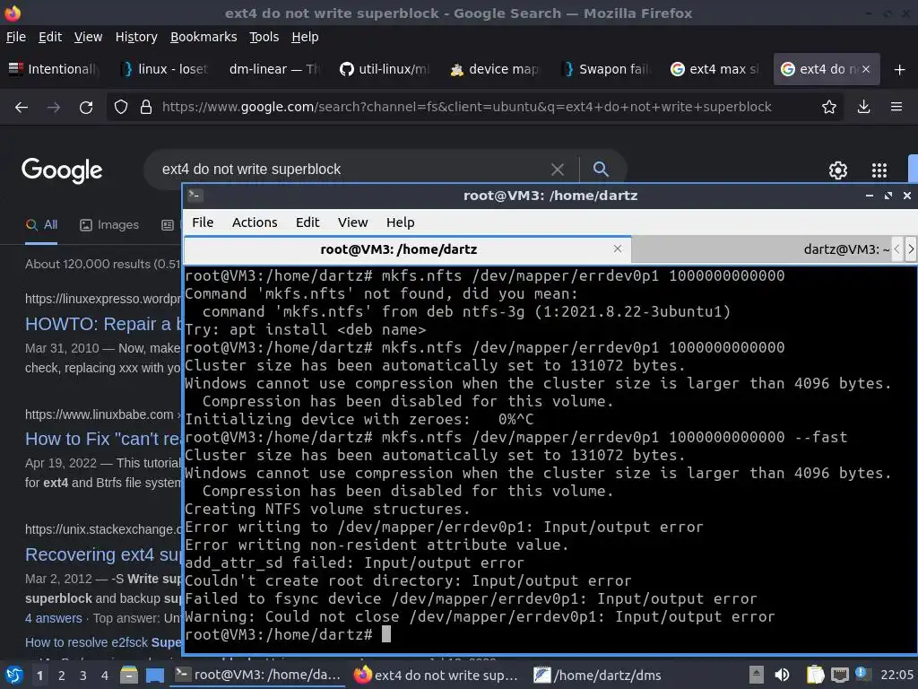Open terminal Edit menu
Screen dimensions: 918x689
point(307,222)
